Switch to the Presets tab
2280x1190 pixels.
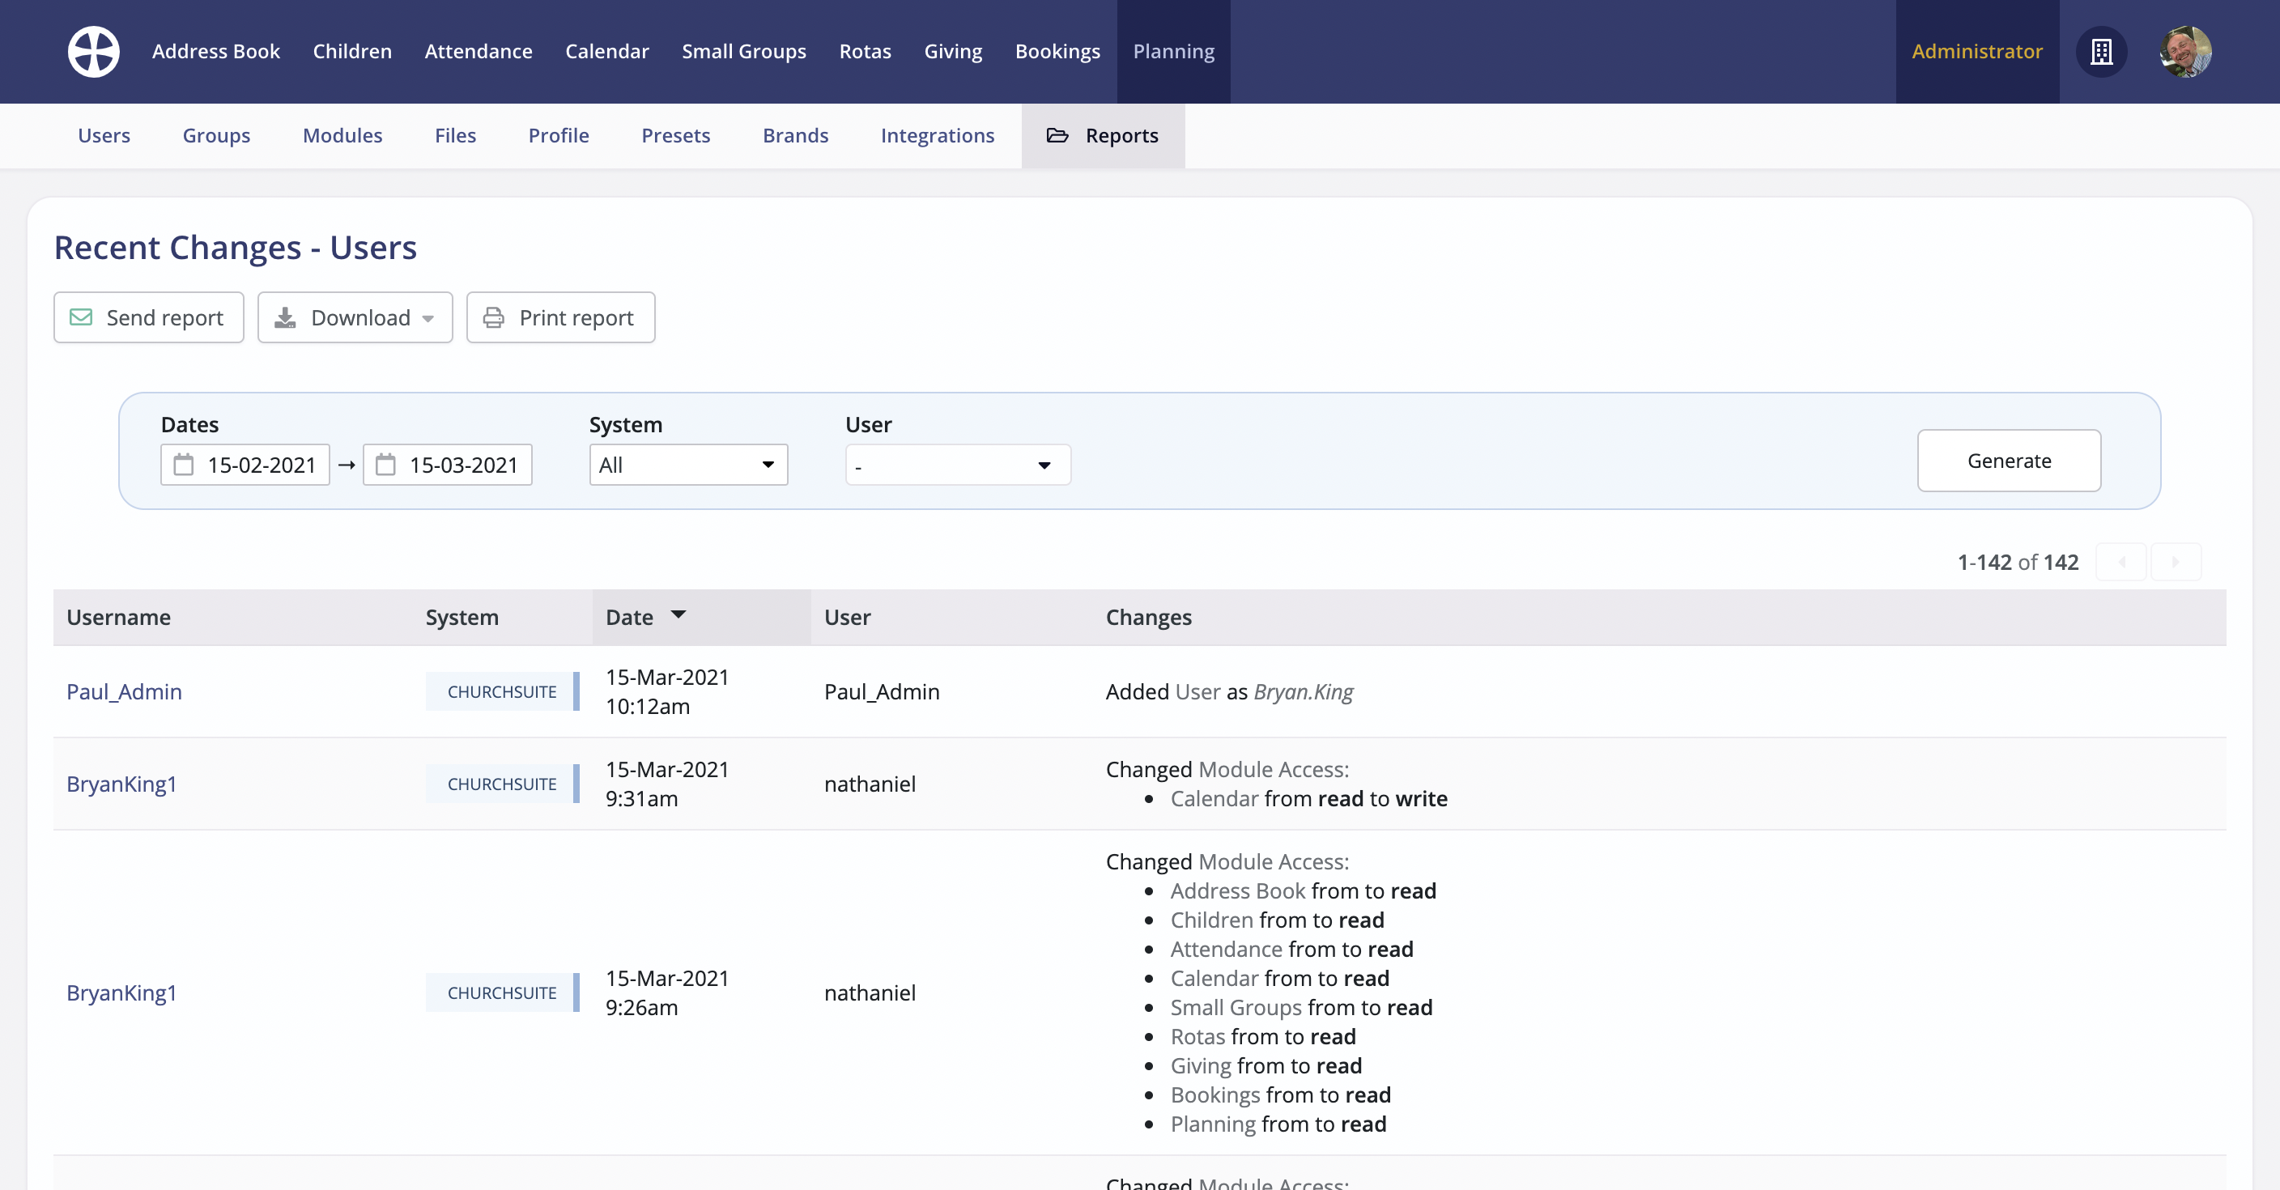point(675,135)
